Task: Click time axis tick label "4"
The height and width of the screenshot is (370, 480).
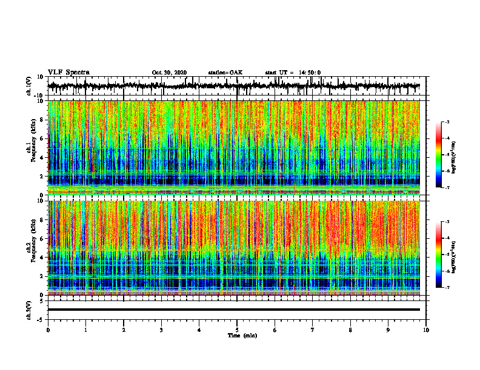Action: coord(199,330)
